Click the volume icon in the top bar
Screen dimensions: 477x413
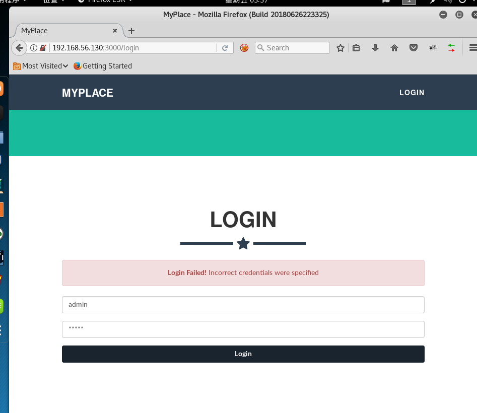[x=448, y=2]
